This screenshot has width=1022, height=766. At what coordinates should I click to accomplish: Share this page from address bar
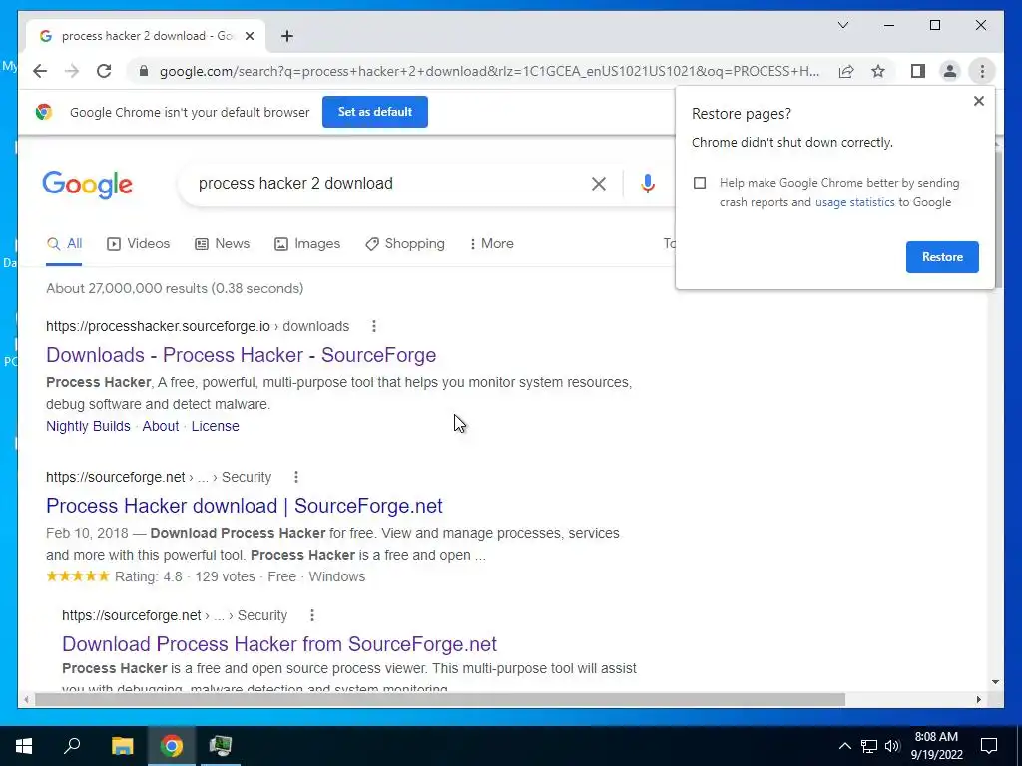[846, 71]
